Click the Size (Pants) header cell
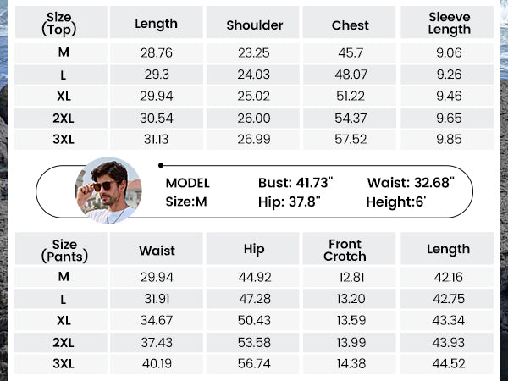The image size is (508, 381). coord(63,249)
